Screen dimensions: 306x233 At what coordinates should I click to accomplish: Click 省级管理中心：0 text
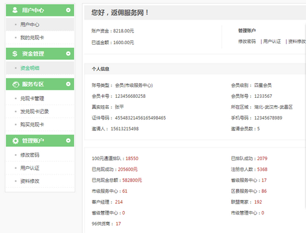pos(108,213)
